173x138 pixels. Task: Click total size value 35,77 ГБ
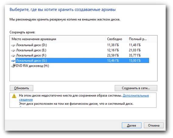tap(135, 55)
